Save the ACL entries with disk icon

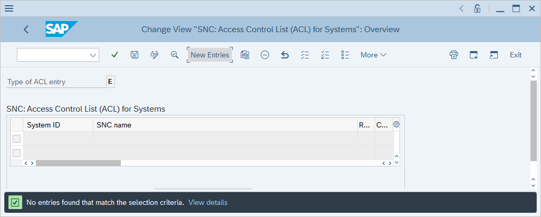135,55
